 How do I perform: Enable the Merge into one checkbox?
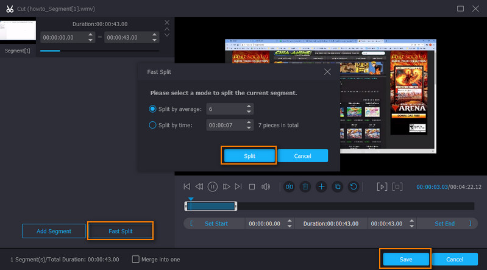(136, 259)
